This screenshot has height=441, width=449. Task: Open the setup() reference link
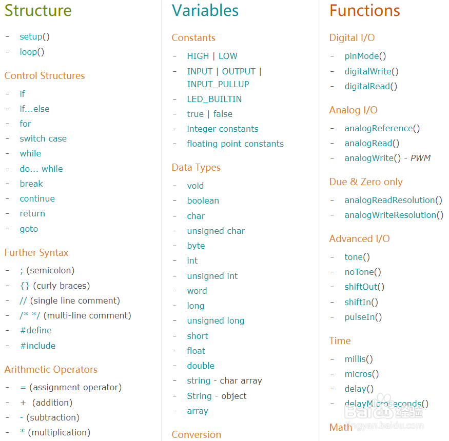[x=35, y=36]
